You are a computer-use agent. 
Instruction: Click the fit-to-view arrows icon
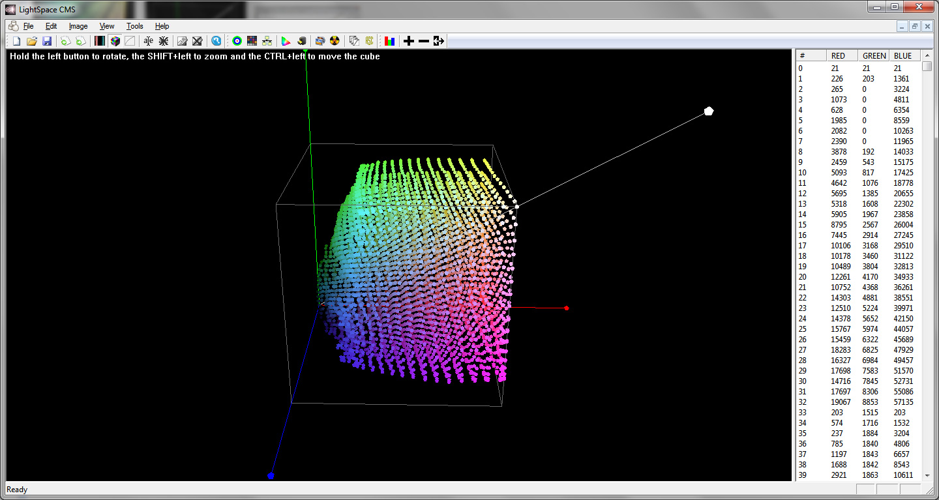[439, 41]
